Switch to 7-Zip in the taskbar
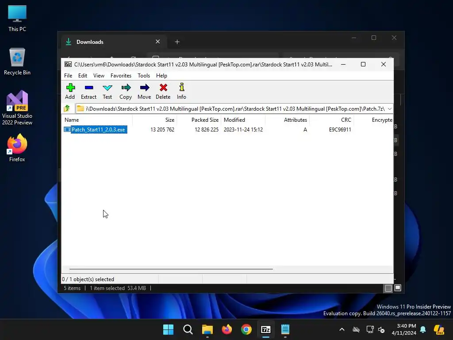This screenshot has height=340, width=453. (x=266, y=329)
